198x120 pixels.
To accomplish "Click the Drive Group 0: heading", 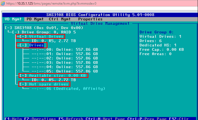I will tap(156, 32).
